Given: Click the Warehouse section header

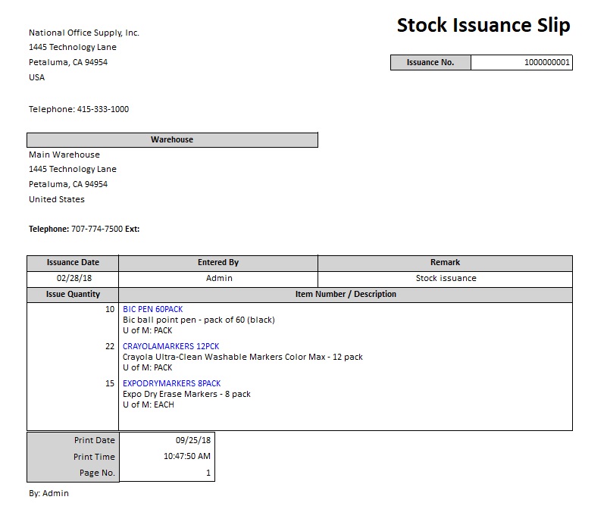Looking at the screenshot, I should pyautogui.click(x=172, y=140).
